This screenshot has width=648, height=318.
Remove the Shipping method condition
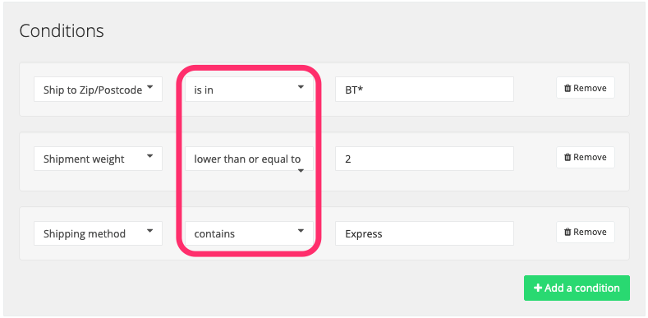(586, 232)
